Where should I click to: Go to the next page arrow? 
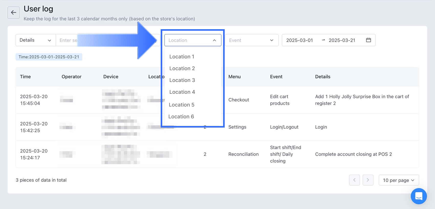[368, 180]
